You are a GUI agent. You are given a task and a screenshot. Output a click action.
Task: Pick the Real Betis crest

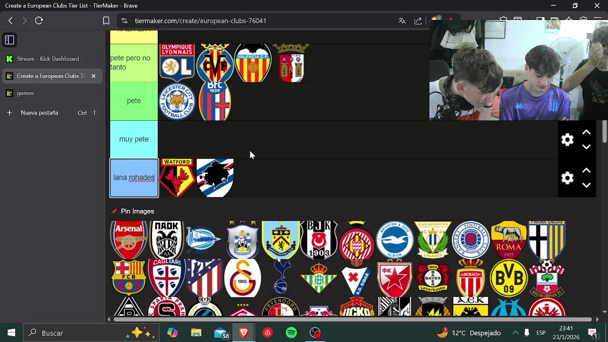tap(319, 278)
